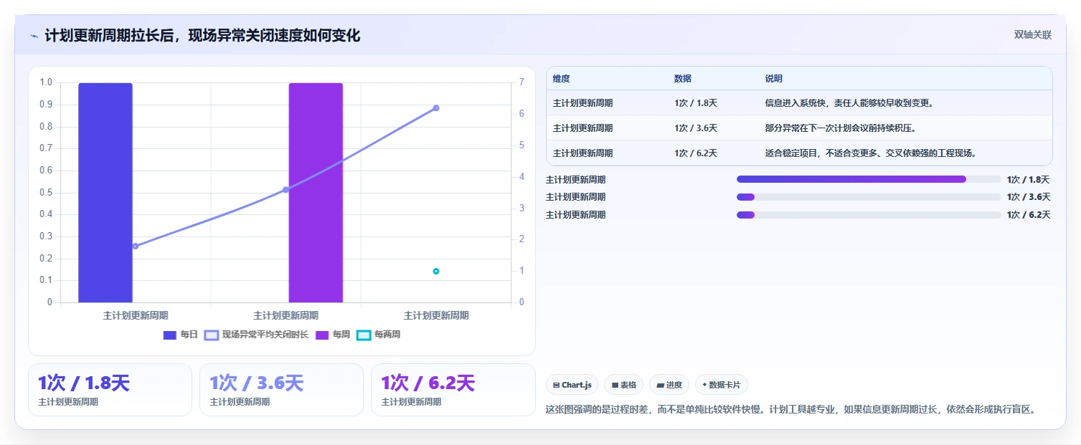The width and height of the screenshot is (1081, 445).
Task: Click the 双轴关联 tag in the header
Action: pos(1033,35)
